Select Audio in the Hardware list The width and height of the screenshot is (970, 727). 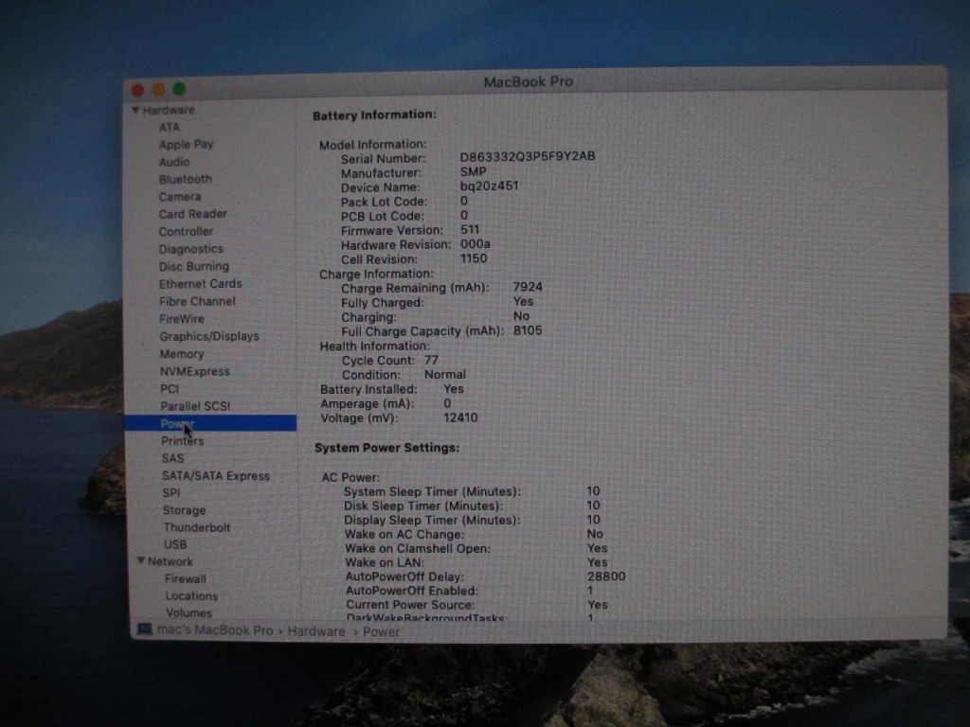[x=174, y=162]
